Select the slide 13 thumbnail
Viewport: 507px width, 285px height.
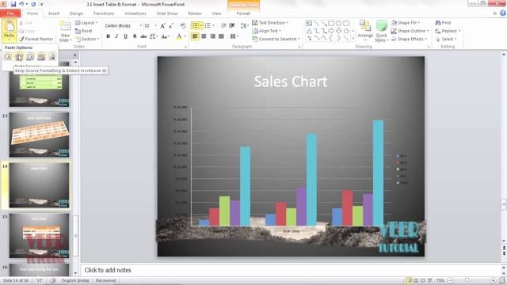[39, 135]
